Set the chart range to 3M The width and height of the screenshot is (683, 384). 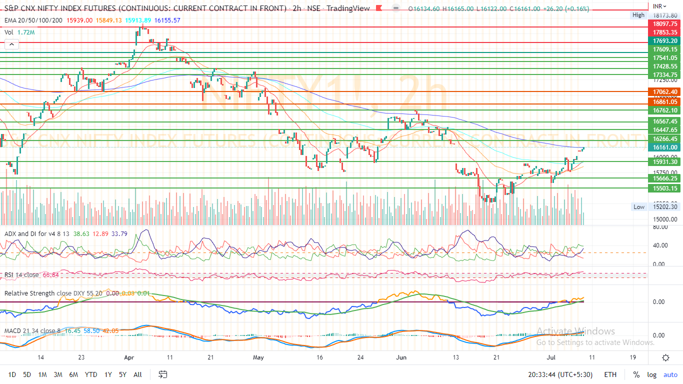58,374
